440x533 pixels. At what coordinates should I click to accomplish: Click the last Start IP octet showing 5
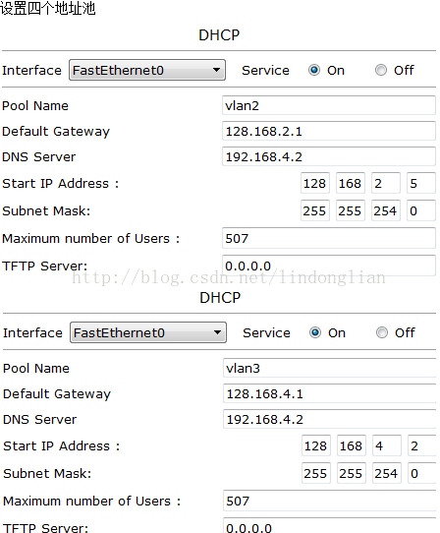pos(421,183)
